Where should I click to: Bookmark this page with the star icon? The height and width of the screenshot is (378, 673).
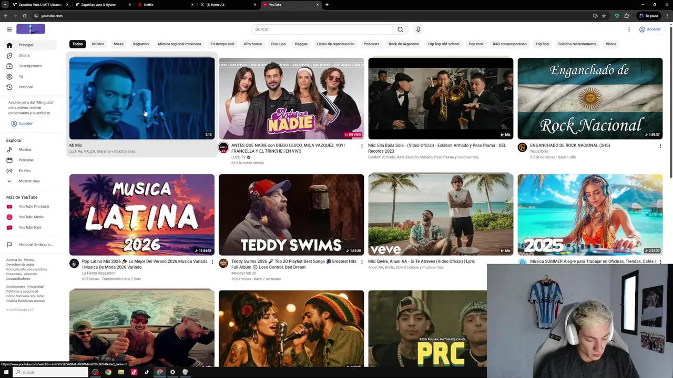coord(604,16)
